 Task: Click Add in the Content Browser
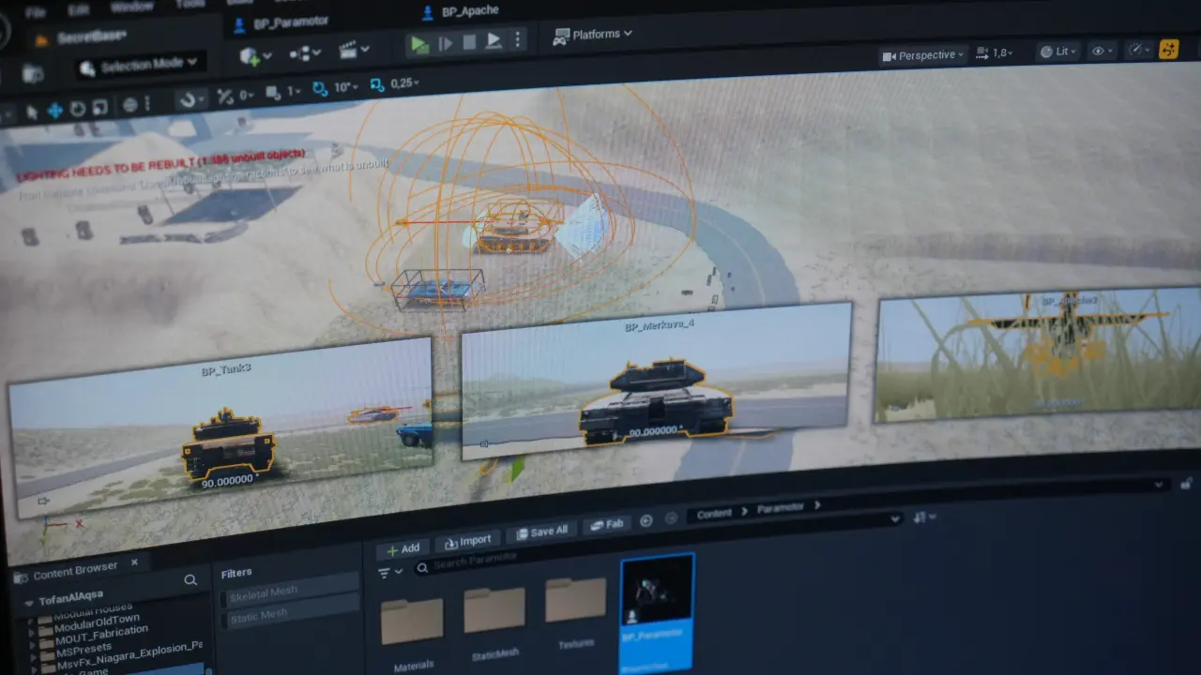(x=403, y=547)
